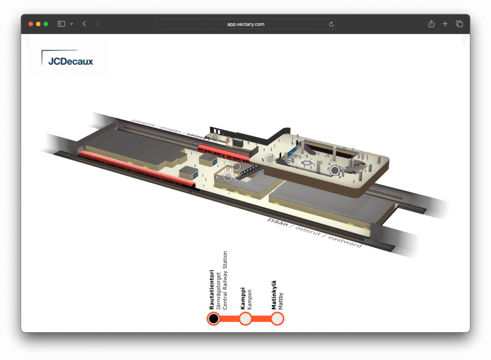The image size is (491, 360).
Task: Expand the sidebar dropdown chevron
Action: point(71,24)
